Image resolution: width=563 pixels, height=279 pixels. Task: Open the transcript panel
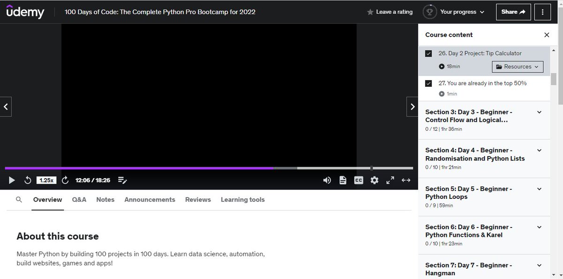pyautogui.click(x=343, y=180)
